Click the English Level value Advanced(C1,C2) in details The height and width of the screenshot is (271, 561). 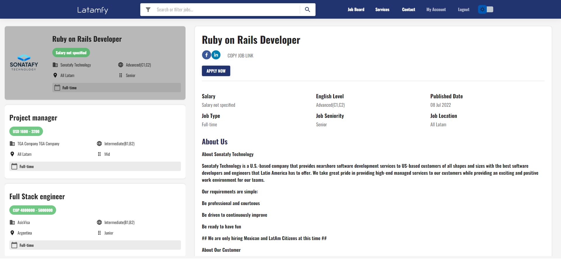pyautogui.click(x=330, y=105)
